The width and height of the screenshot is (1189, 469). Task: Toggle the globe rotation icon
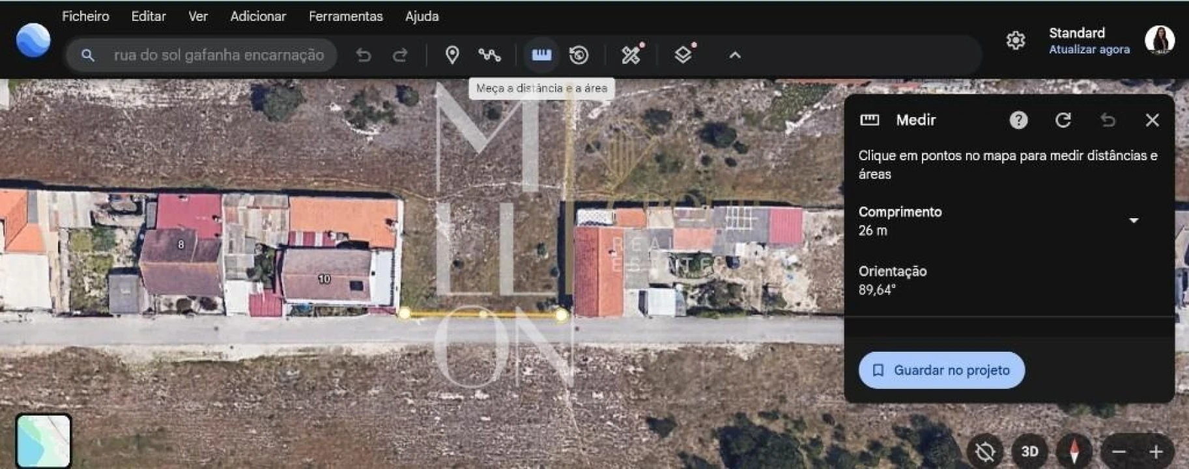[985, 451]
